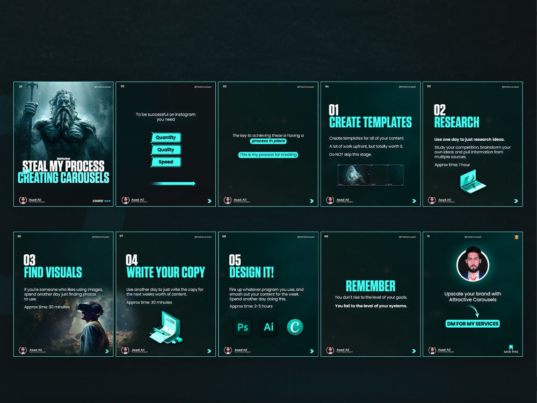
Task: Click 'You fall to the level of your systems.'
Action: [x=371, y=306]
